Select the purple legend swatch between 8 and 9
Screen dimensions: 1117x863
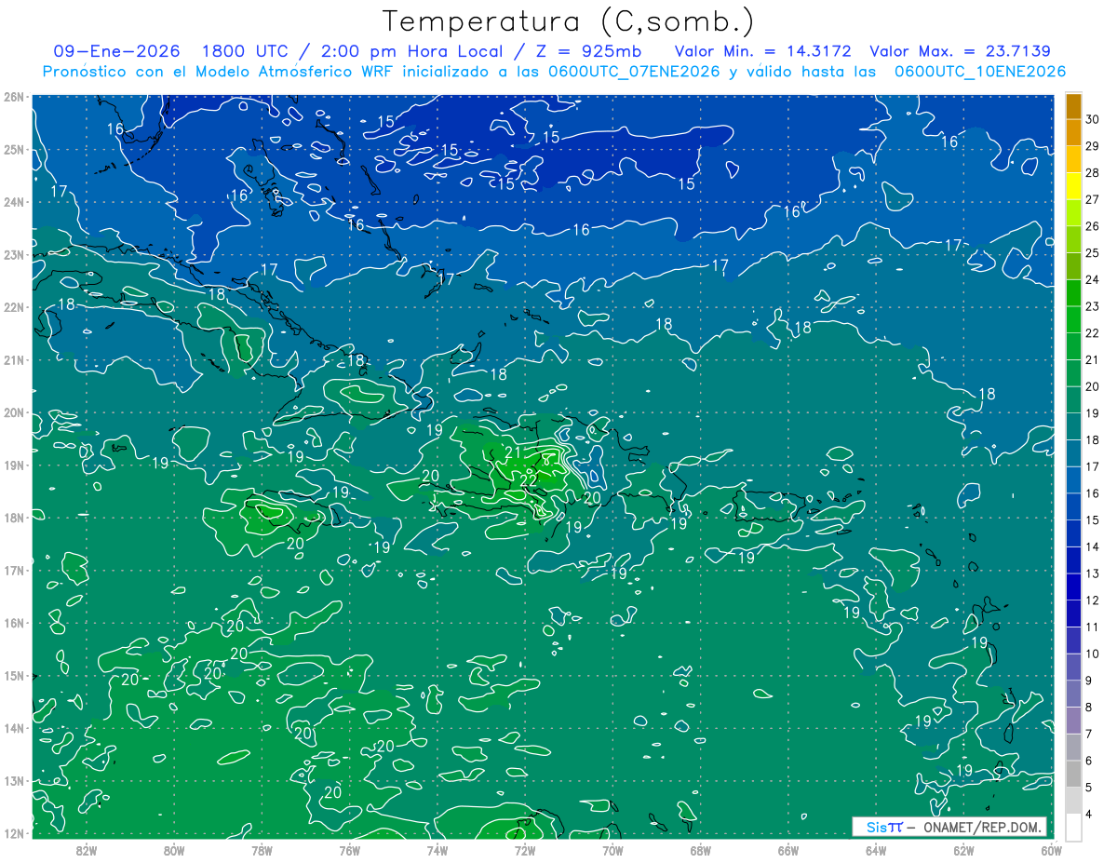[1073, 694]
